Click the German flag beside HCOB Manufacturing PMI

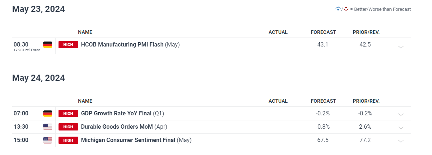click(x=47, y=45)
